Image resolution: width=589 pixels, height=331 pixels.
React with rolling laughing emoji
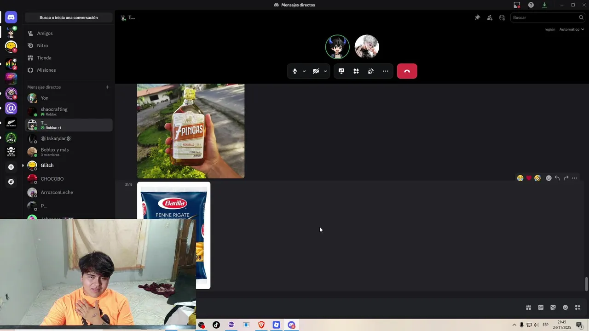537,178
